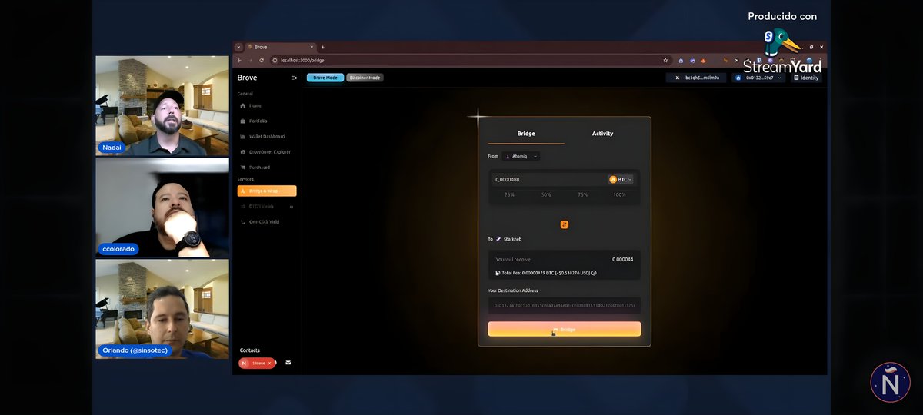Open the BTCFi Yields sidebar item
The height and width of the screenshot is (415, 923).
click(x=267, y=206)
